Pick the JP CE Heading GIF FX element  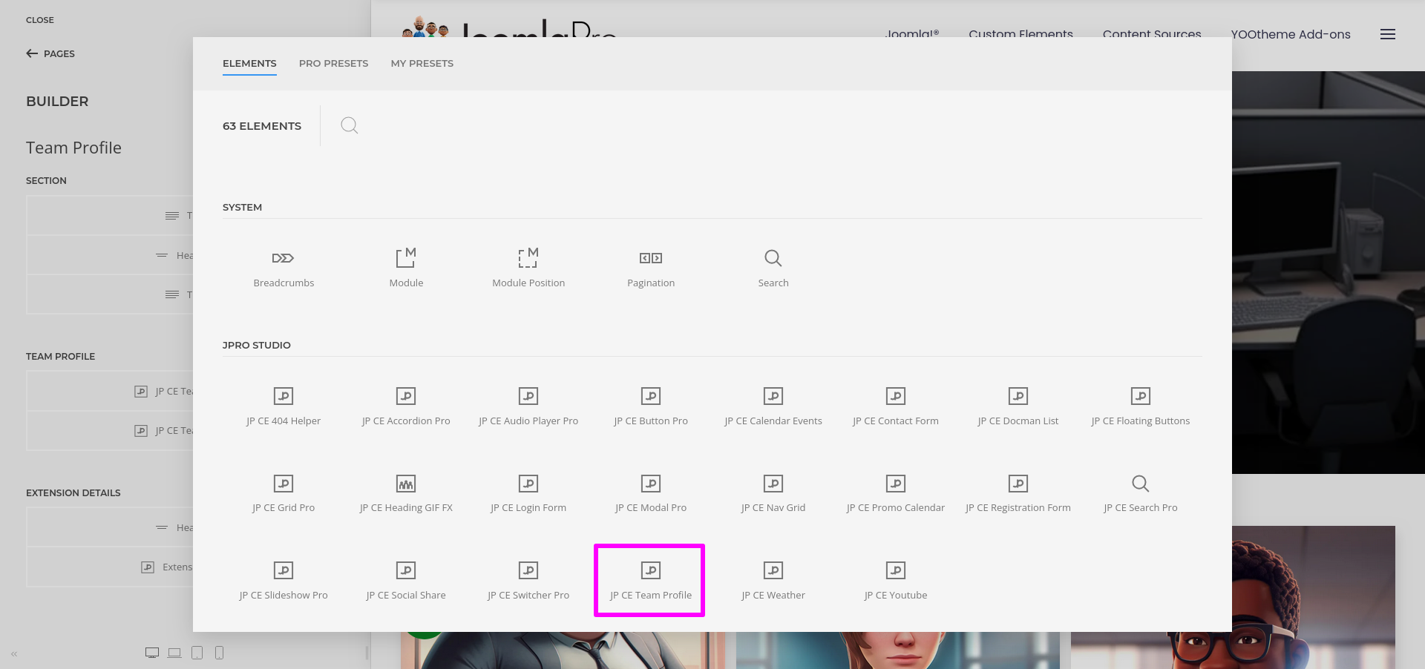click(x=405, y=494)
